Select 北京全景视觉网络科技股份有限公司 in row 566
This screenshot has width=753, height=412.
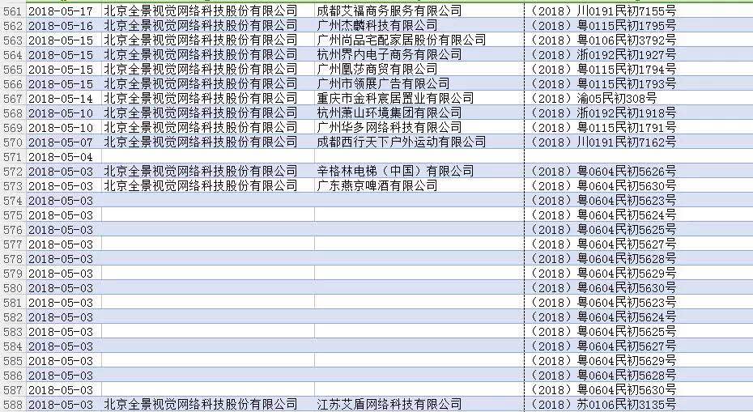click(x=201, y=83)
